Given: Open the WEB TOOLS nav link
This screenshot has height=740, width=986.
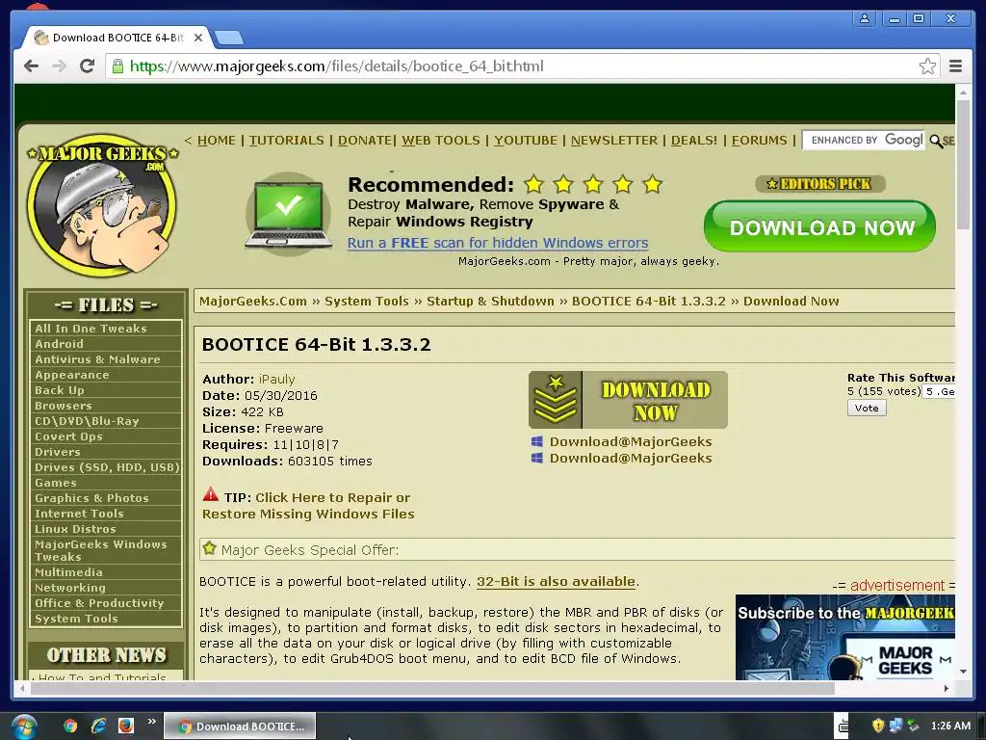Looking at the screenshot, I should pyautogui.click(x=441, y=141).
